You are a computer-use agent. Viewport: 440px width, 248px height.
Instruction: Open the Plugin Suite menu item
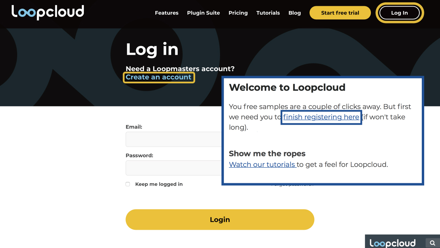tap(203, 13)
